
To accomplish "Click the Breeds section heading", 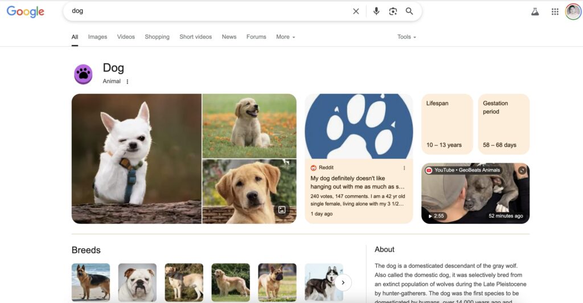I will pyautogui.click(x=86, y=250).
